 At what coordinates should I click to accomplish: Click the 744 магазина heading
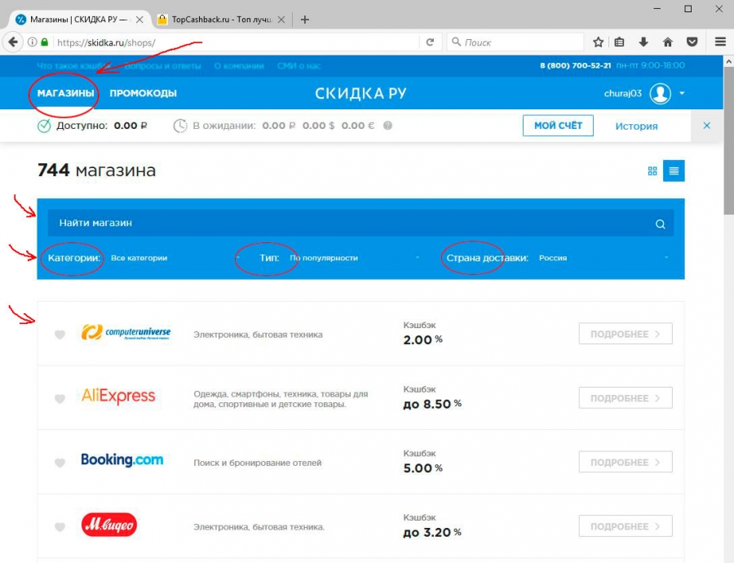click(x=96, y=170)
